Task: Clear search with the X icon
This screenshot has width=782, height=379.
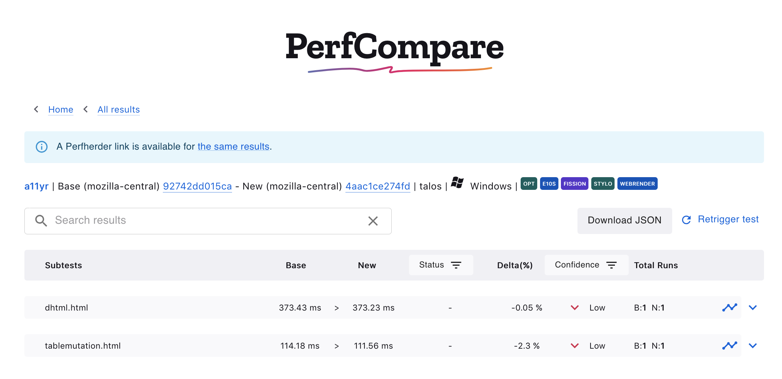Action: [373, 221]
